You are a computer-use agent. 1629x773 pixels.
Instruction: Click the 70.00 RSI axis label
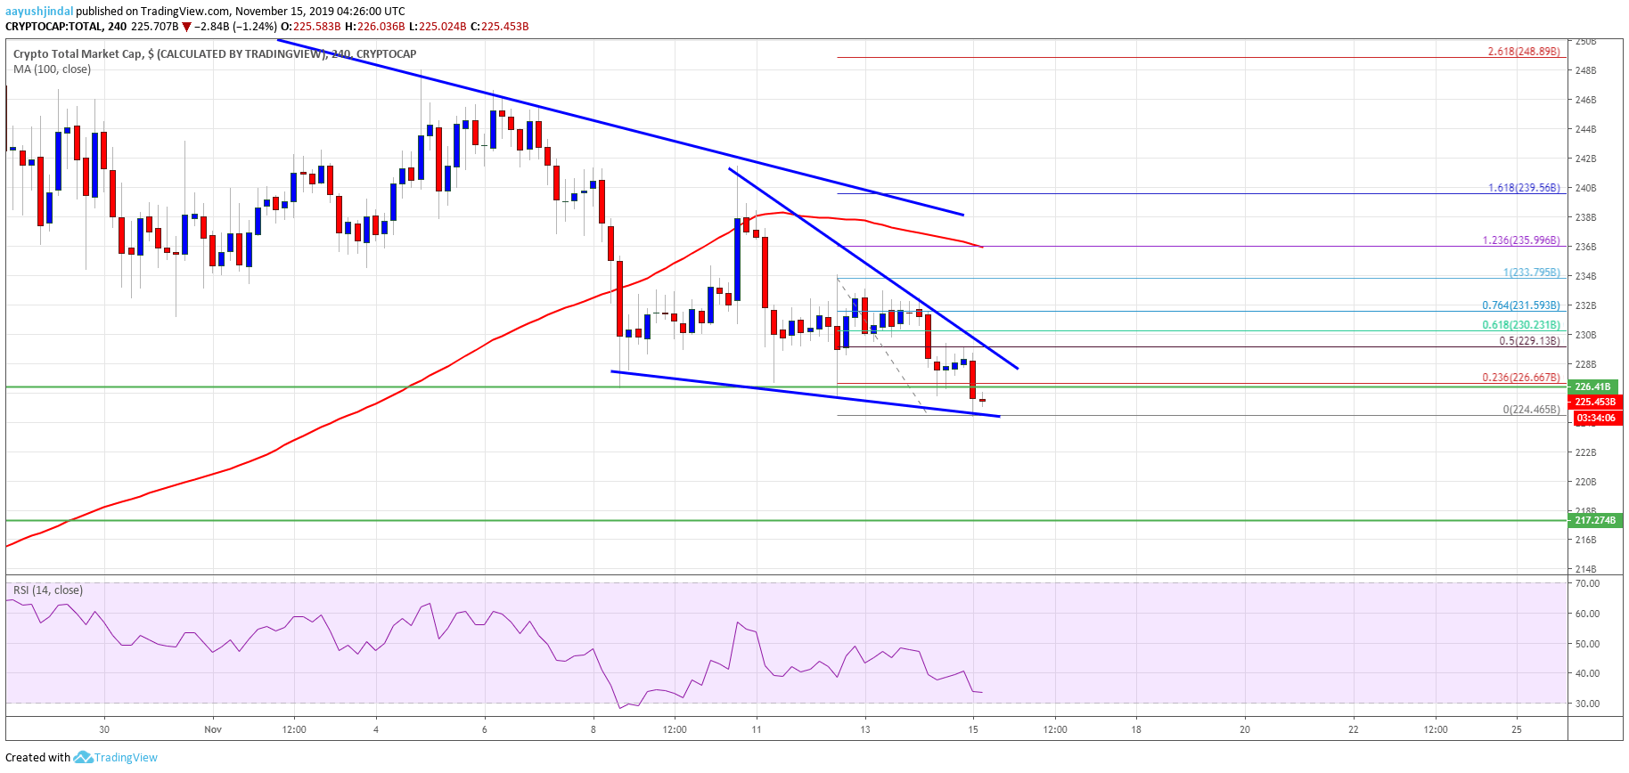pyautogui.click(x=1587, y=583)
